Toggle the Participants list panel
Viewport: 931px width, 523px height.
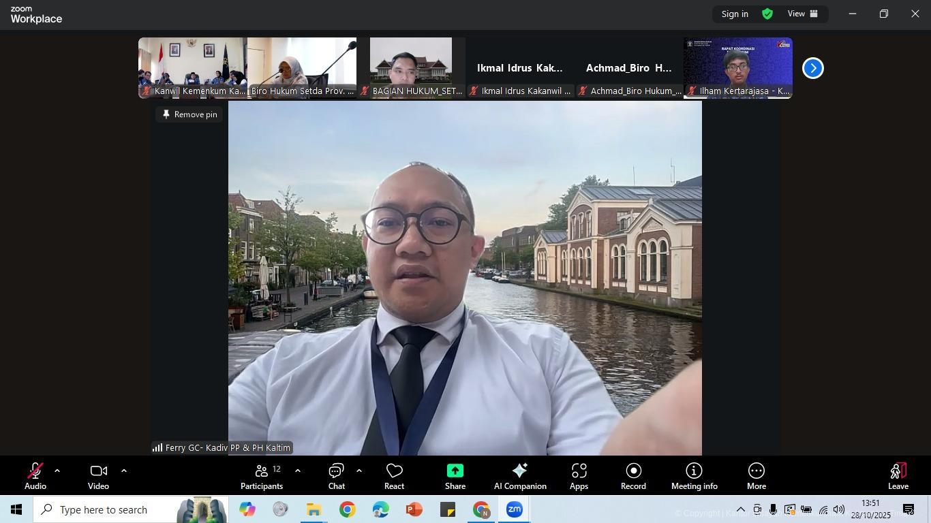click(262, 475)
